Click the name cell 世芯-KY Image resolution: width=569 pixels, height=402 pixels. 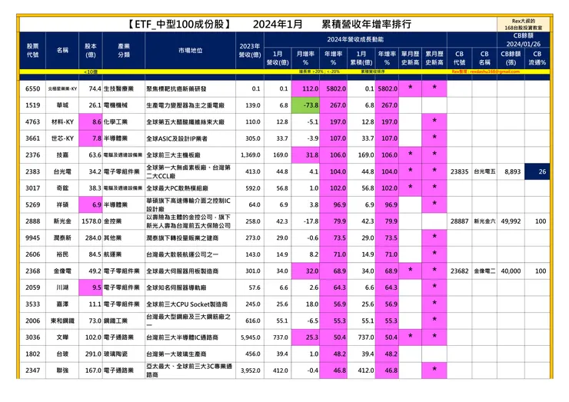coord(62,138)
